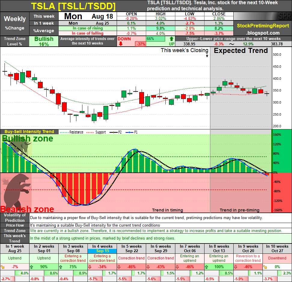Click the P2 black line legend marker
Image resolution: width=292 pixels, height=282 pixels.
tap(114, 132)
